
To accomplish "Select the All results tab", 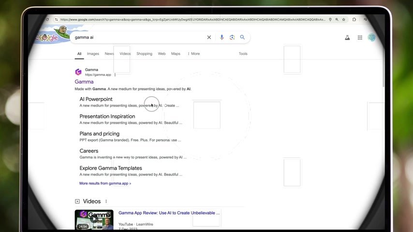I will (x=79, y=54).
